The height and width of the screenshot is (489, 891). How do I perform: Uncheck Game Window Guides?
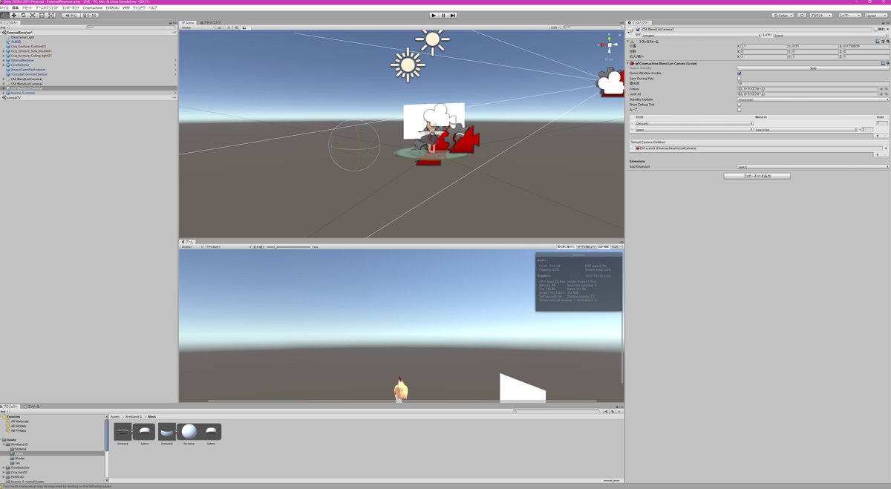coord(739,73)
